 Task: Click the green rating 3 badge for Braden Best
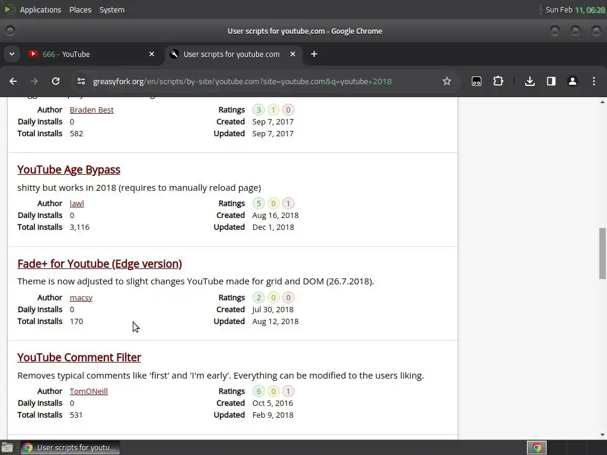pyautogui.click(x=258, y=110)
